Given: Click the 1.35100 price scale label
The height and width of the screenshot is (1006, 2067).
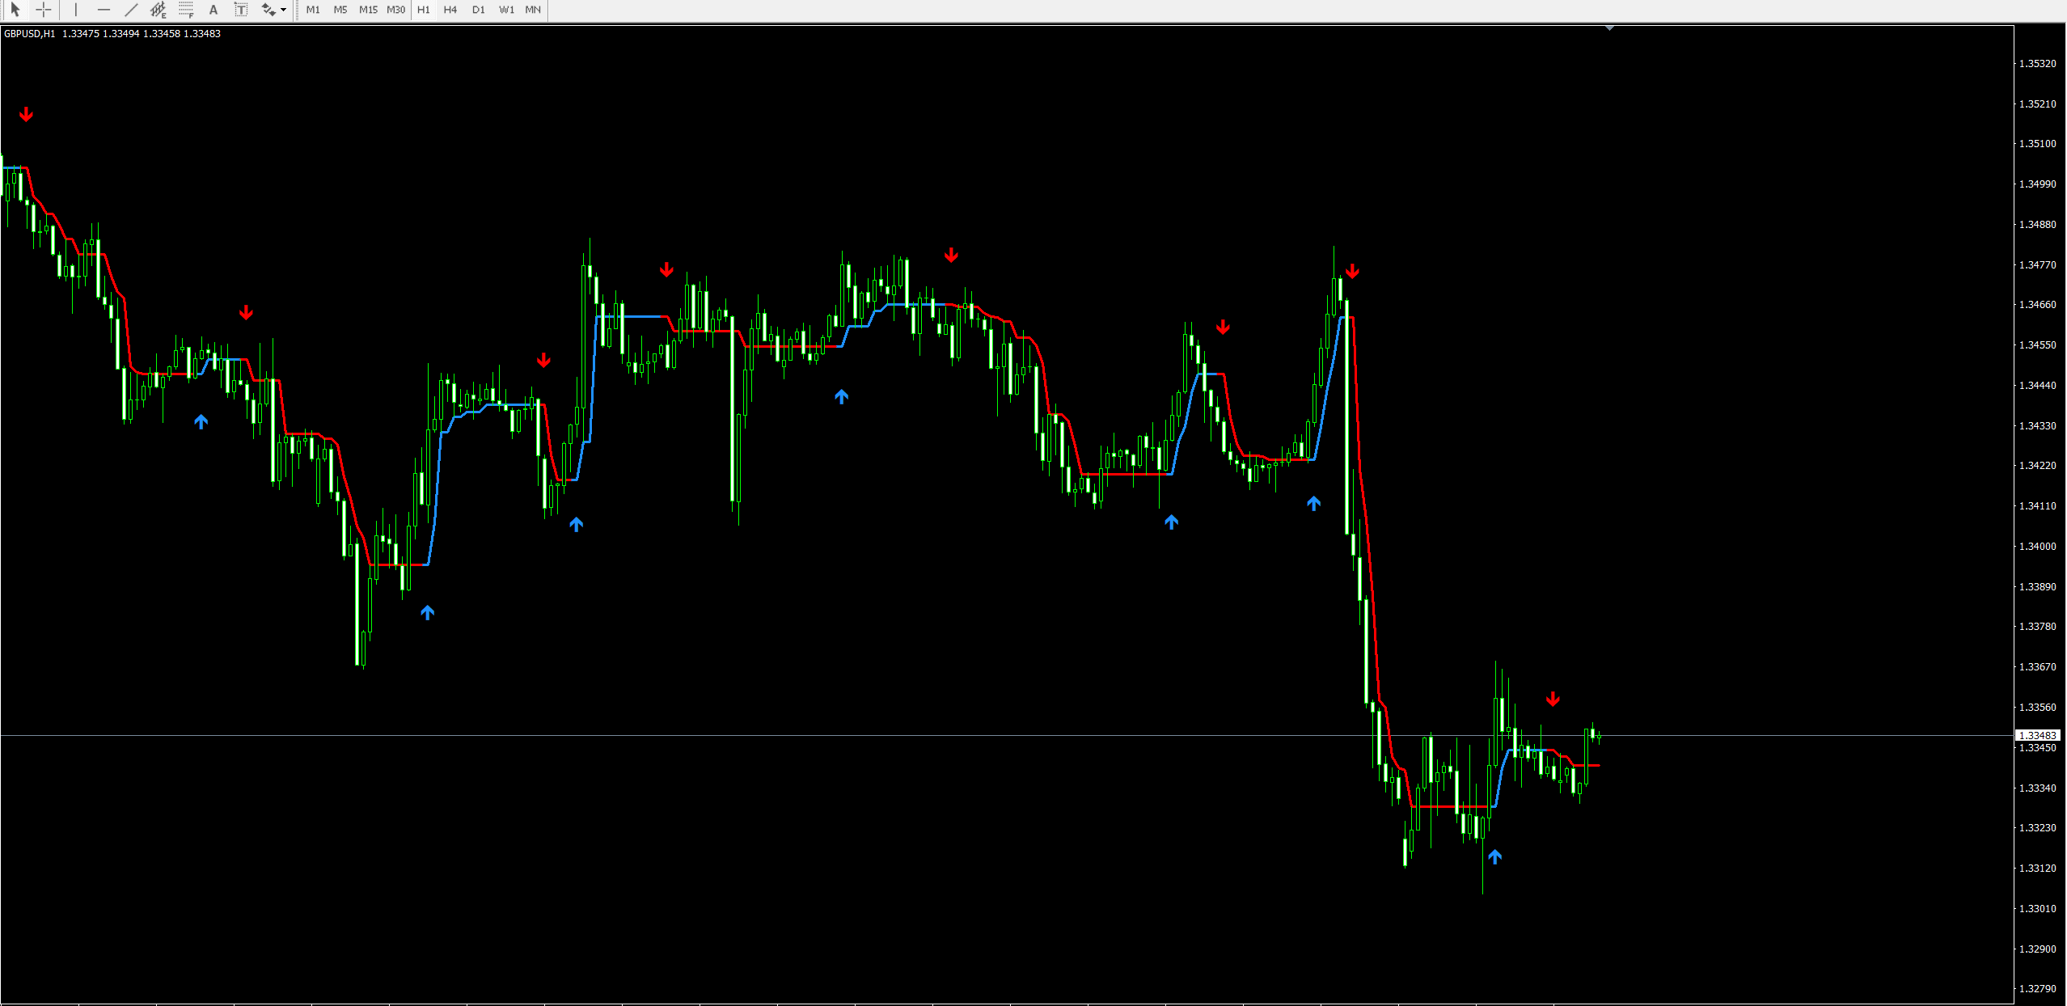Looking at the screenshot, I should [x=2037, y=144].
